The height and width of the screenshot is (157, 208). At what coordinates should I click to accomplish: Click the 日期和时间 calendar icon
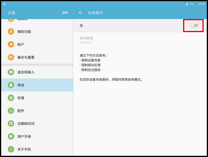[11, 124]
